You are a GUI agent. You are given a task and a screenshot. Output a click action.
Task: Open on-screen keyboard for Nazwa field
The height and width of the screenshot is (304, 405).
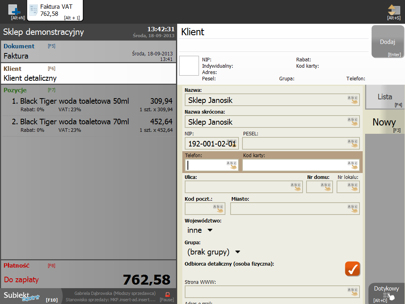click(353, 100)
